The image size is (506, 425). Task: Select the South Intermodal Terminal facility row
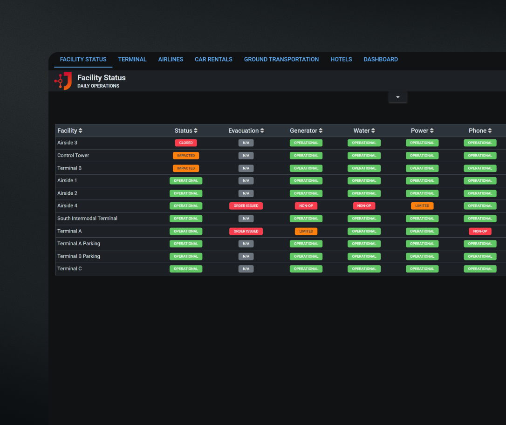coord(87,219)
